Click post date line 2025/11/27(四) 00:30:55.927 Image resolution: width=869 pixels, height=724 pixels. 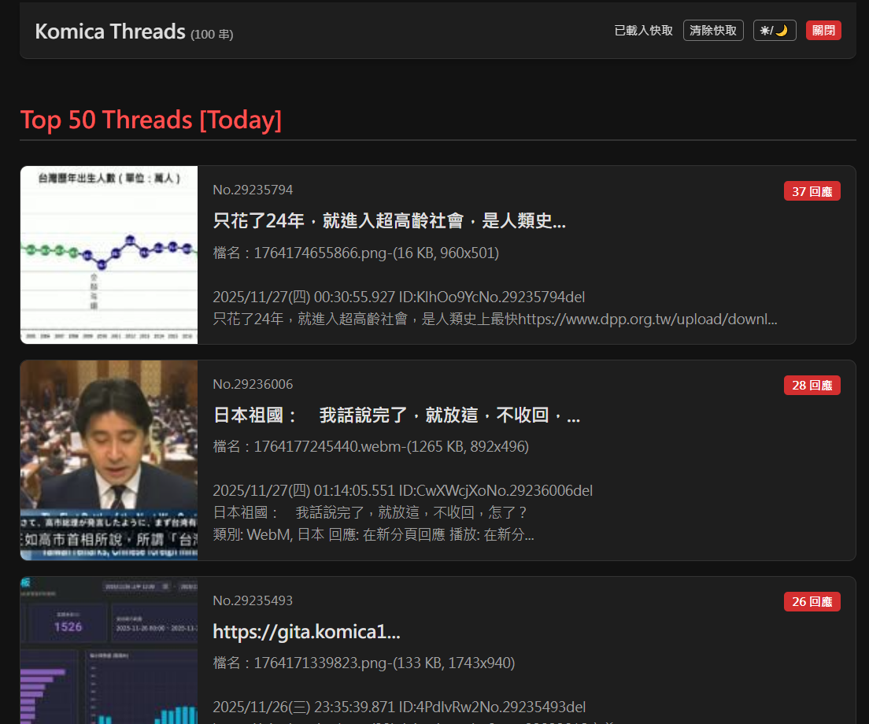point(398,297)
